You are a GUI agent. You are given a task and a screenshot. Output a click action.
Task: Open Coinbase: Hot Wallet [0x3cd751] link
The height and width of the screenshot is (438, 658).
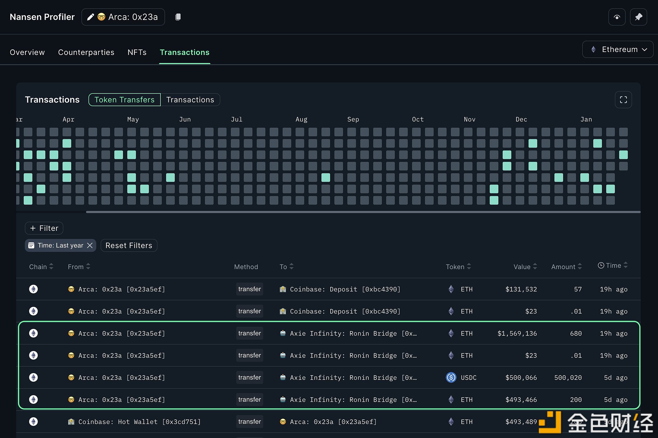coord(139,422)
